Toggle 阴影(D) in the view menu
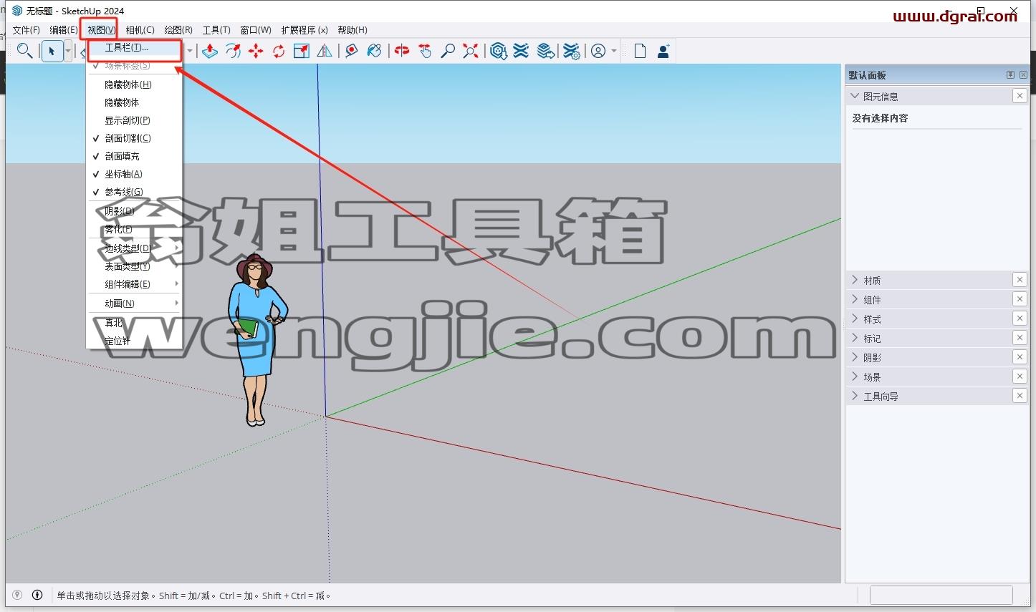Image resolution: width=1036 pixels, height=612 pixels. (135, 211)
